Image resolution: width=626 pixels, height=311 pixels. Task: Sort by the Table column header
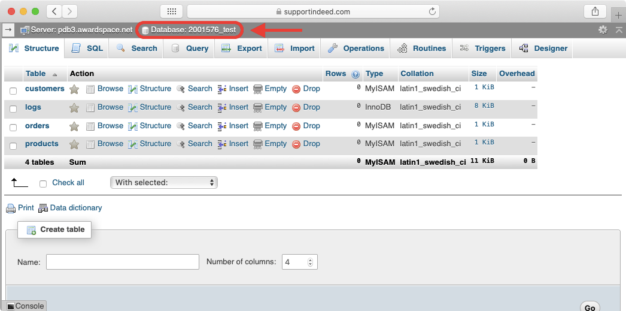pos(36,74)
